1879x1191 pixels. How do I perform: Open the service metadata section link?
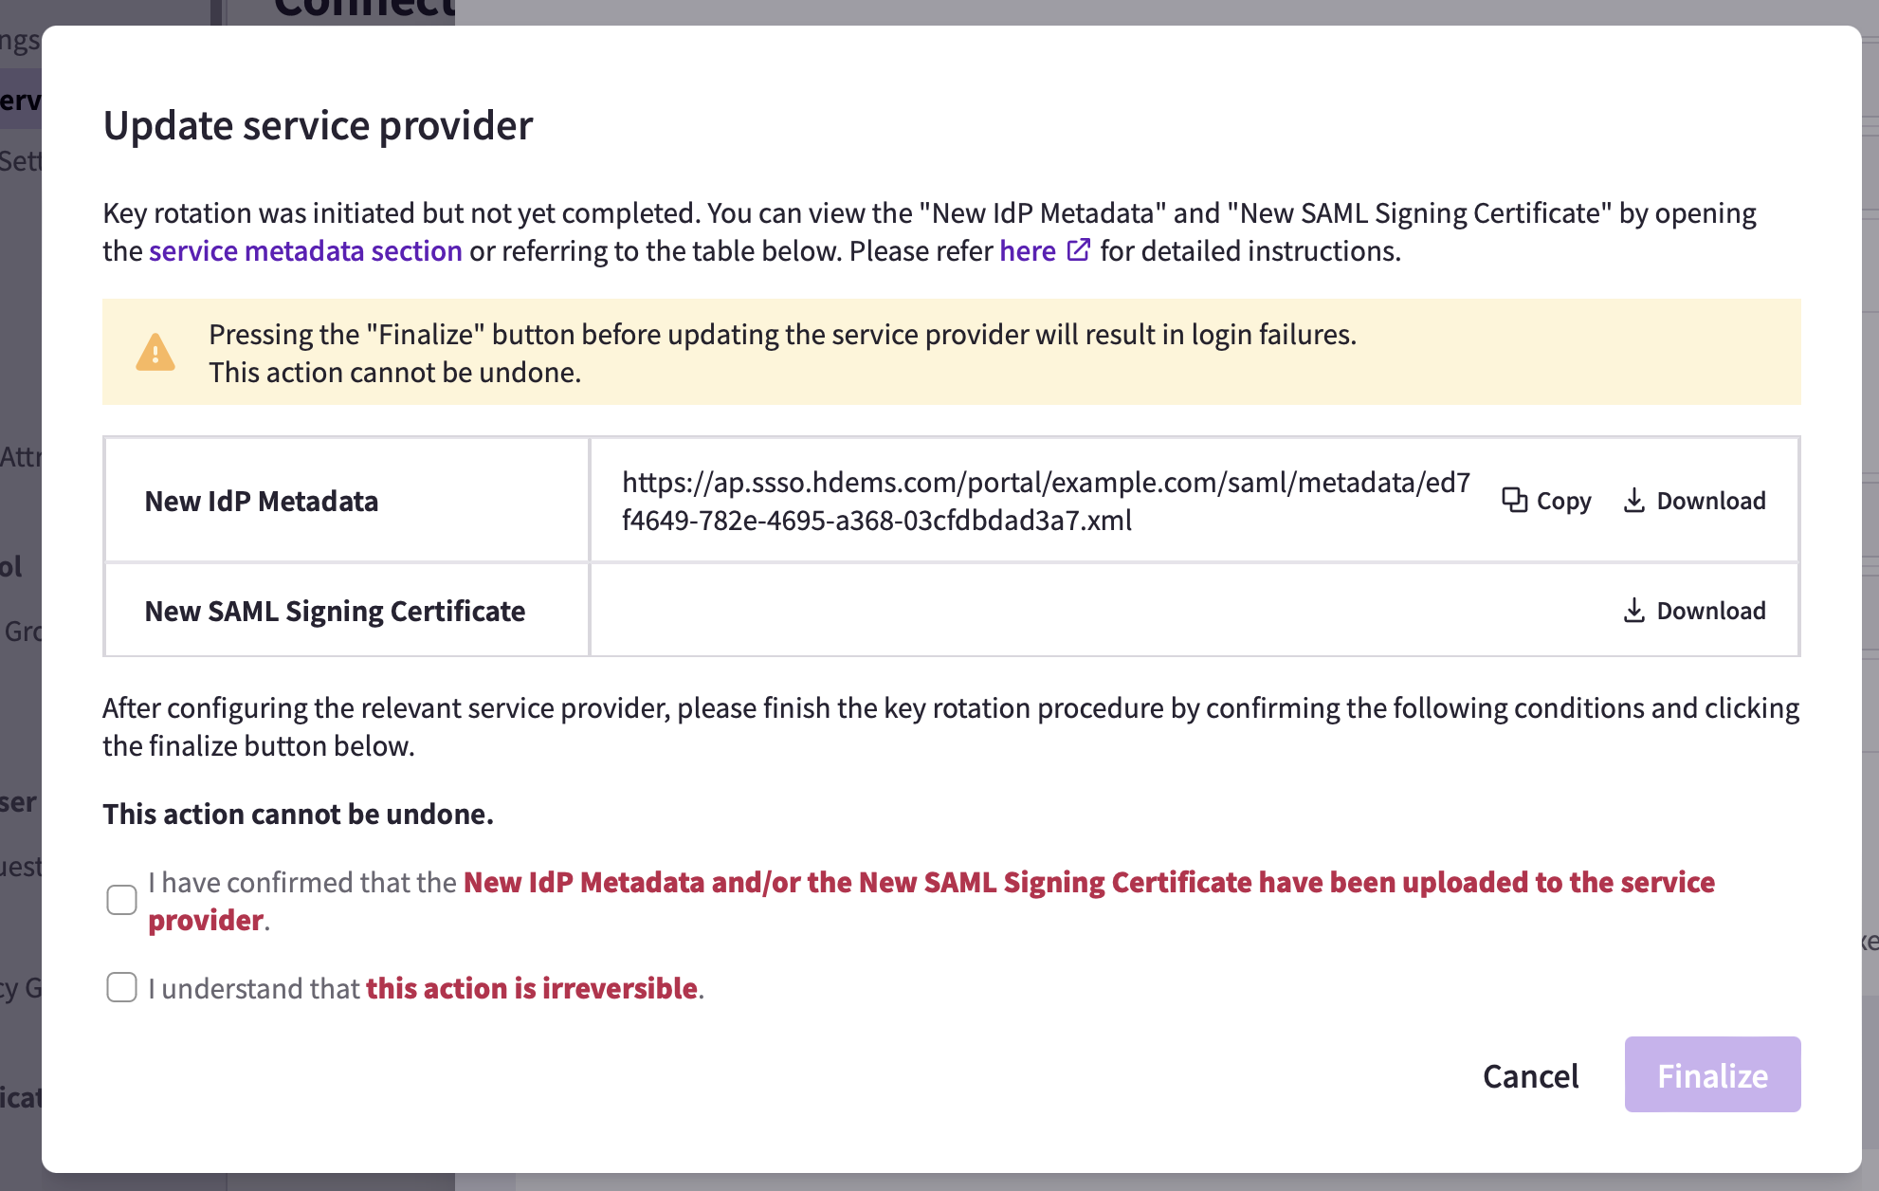pyautogui.click(x=305, y=250)
